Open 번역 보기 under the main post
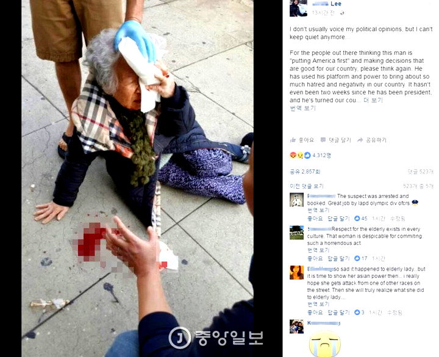439x357 pixels. (302, 108)
